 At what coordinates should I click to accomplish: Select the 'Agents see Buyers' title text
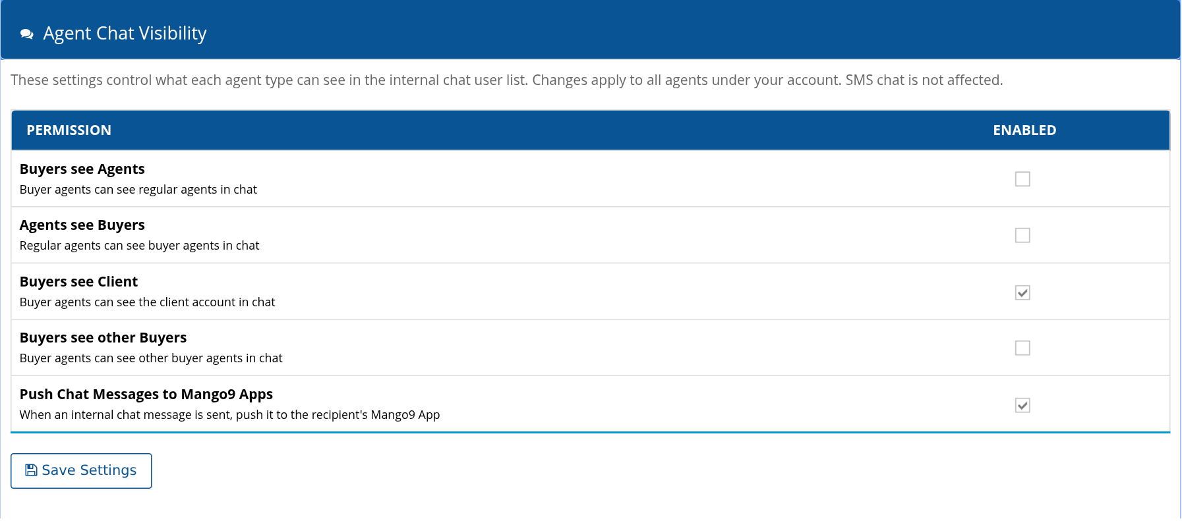click(82, 225)
